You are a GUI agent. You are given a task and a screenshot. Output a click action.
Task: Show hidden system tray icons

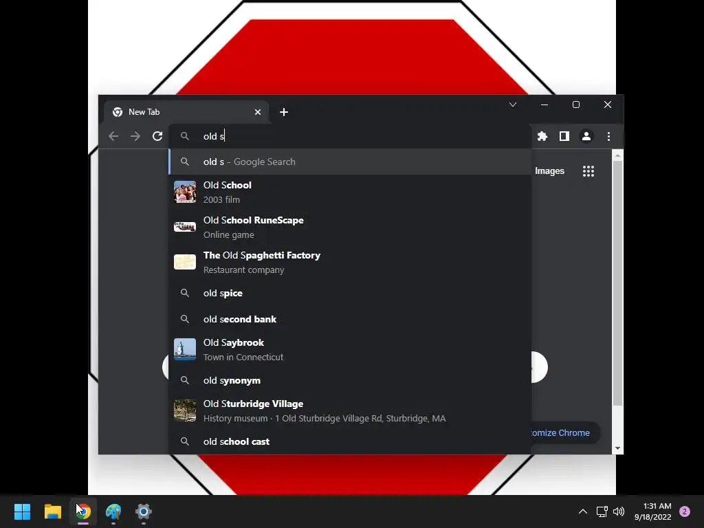pos(583,511)
